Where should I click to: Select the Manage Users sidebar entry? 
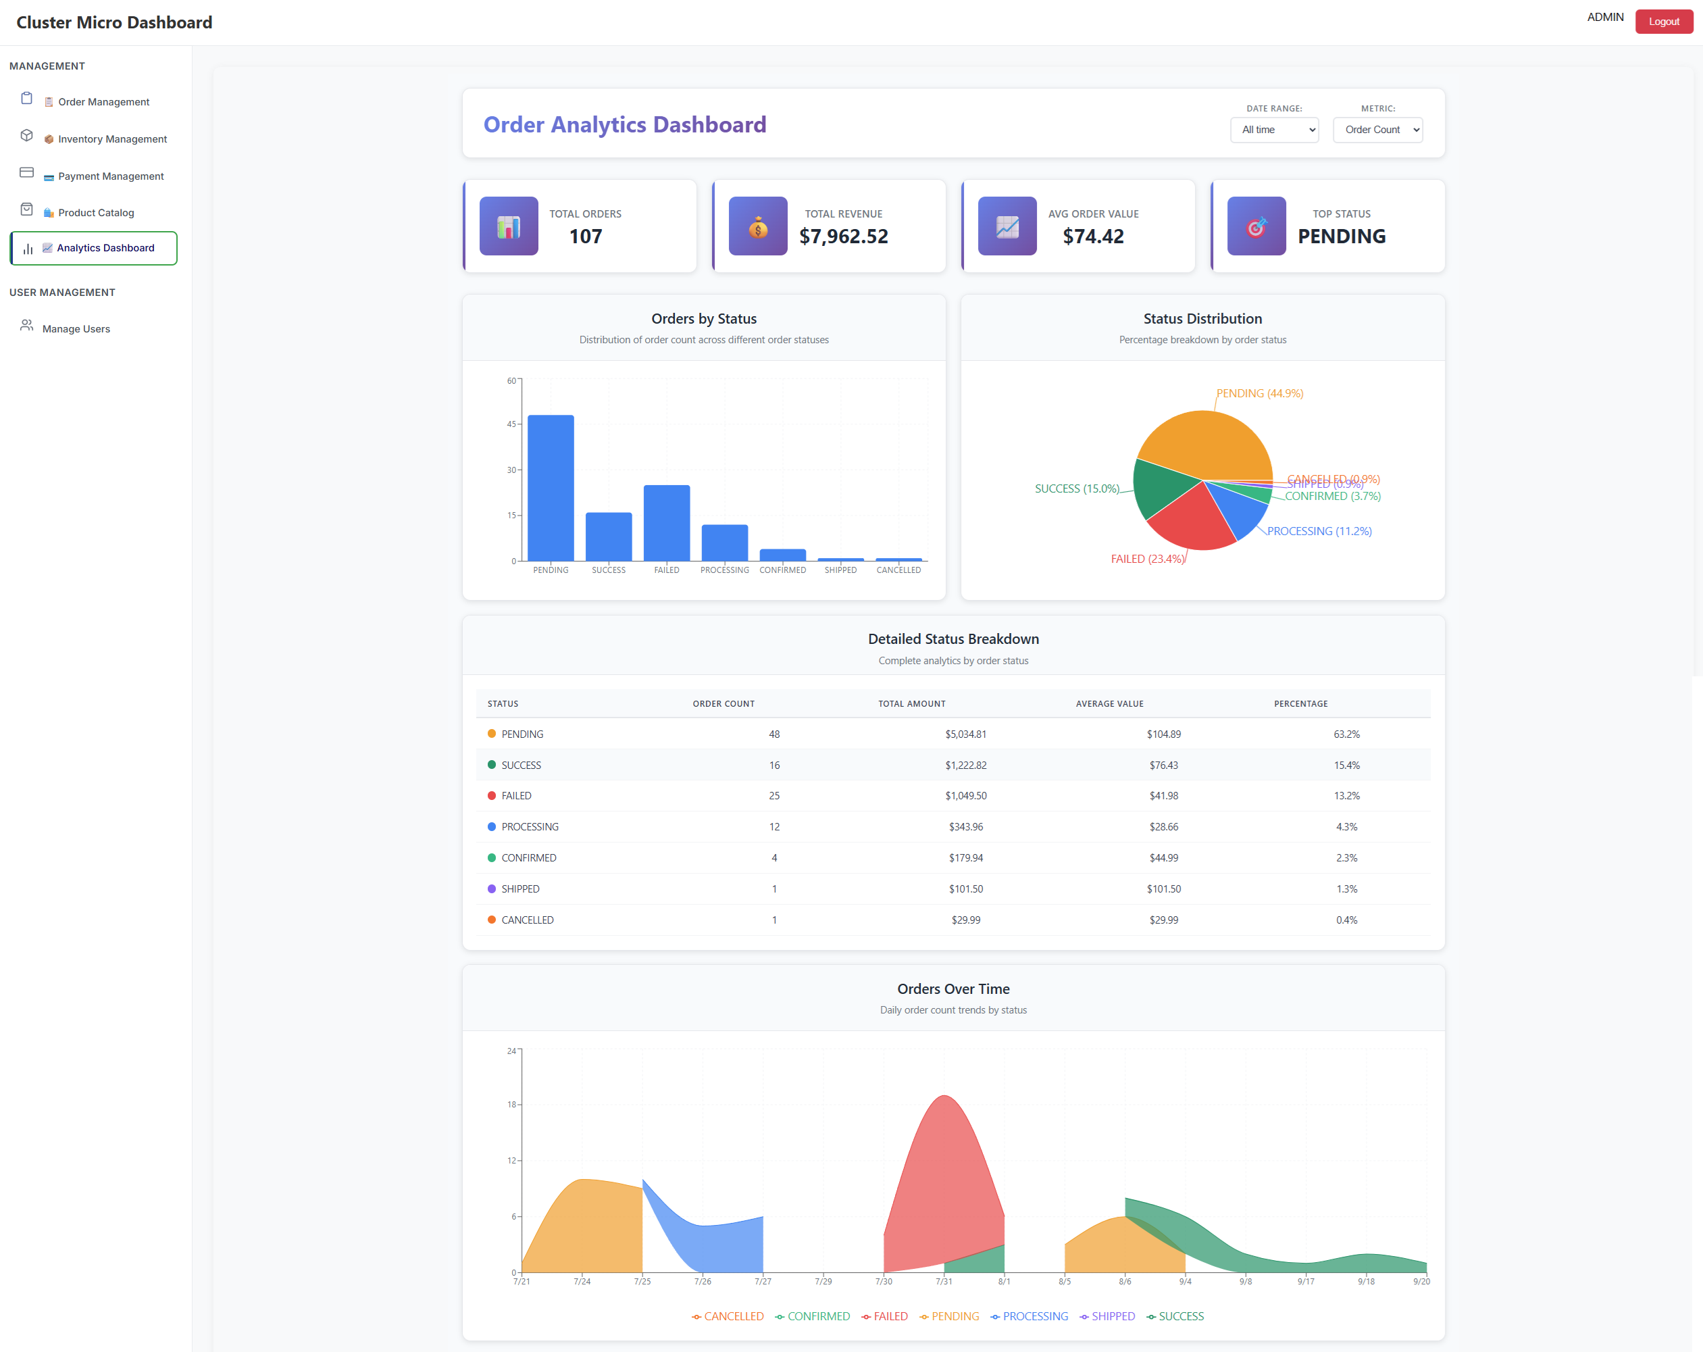pyautogui.click(x=76, y=329)
